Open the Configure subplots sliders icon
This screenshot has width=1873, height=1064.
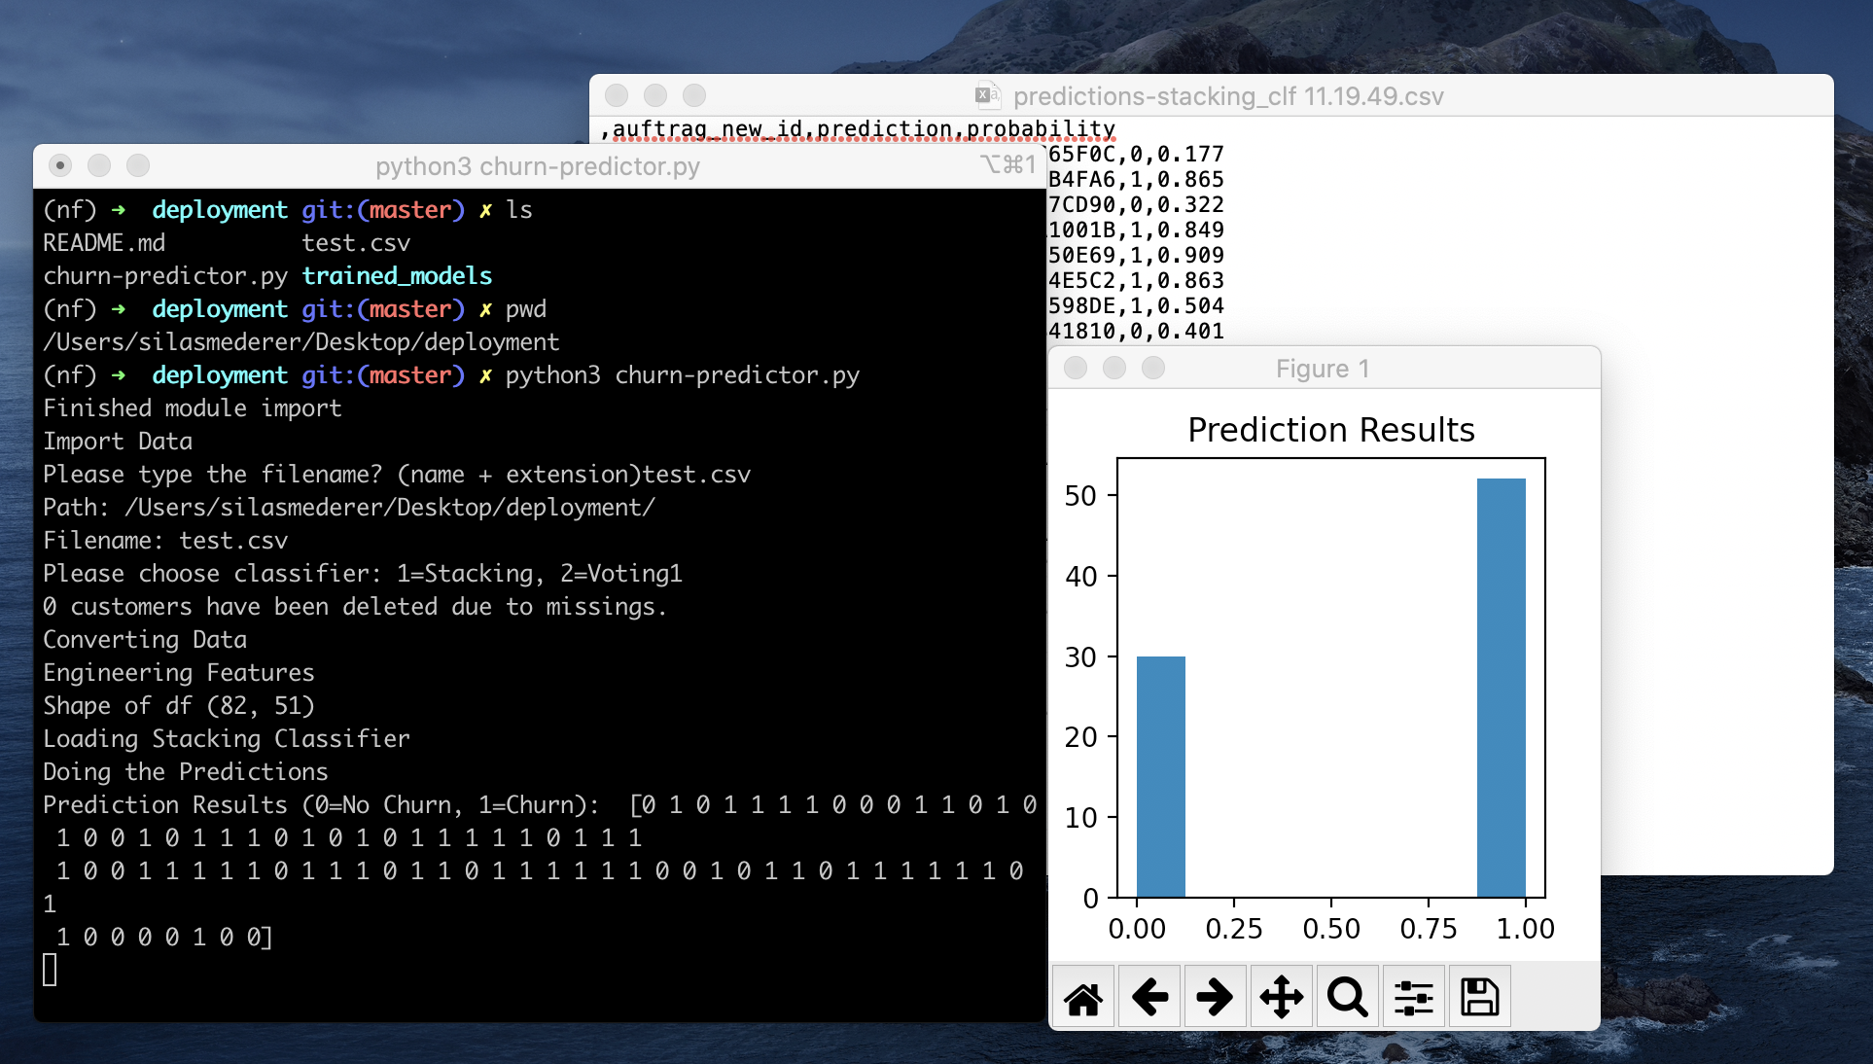tap(1413, 997)
